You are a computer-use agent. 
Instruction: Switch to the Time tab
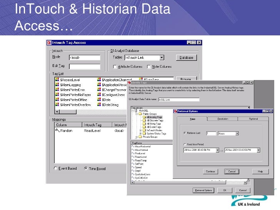pos(192,119)
